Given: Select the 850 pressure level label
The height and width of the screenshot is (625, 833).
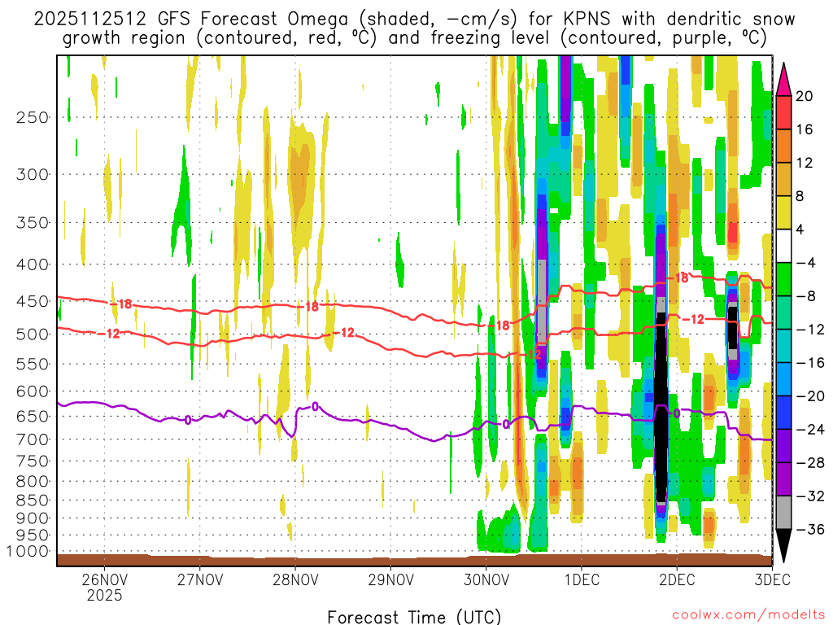Looking at the screenshot, I should [x=33, y=500].
